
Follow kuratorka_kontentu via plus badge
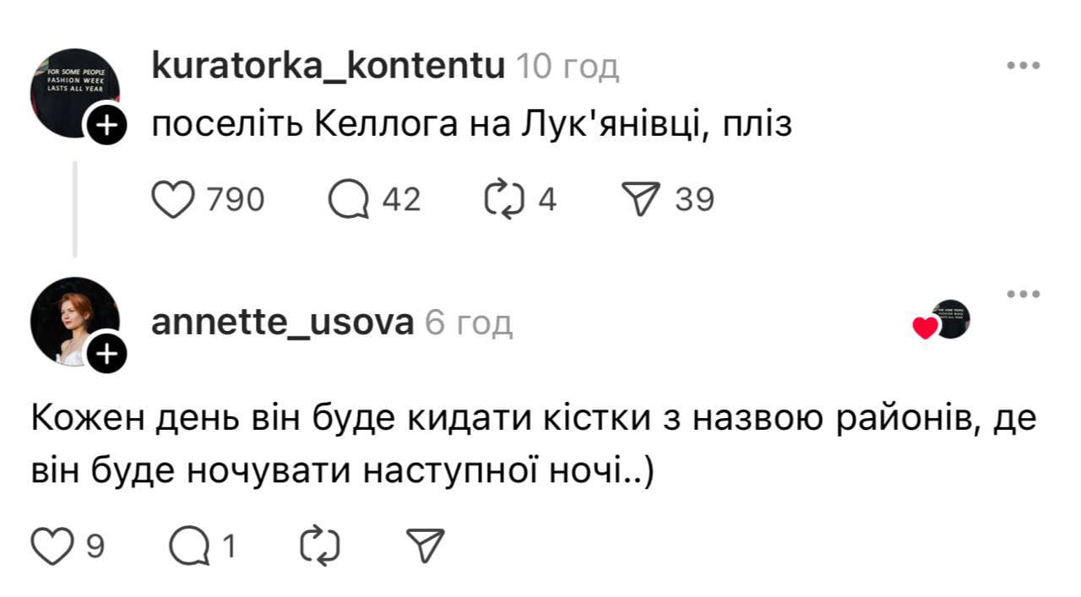click(x=106, y=126)
